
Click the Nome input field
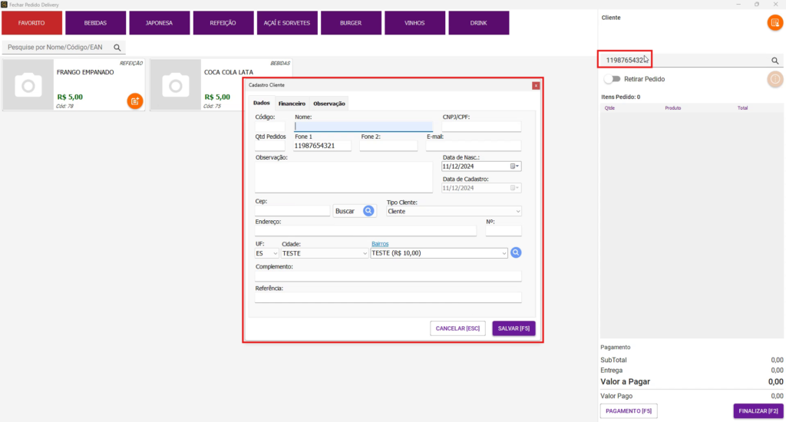point(363,127)
